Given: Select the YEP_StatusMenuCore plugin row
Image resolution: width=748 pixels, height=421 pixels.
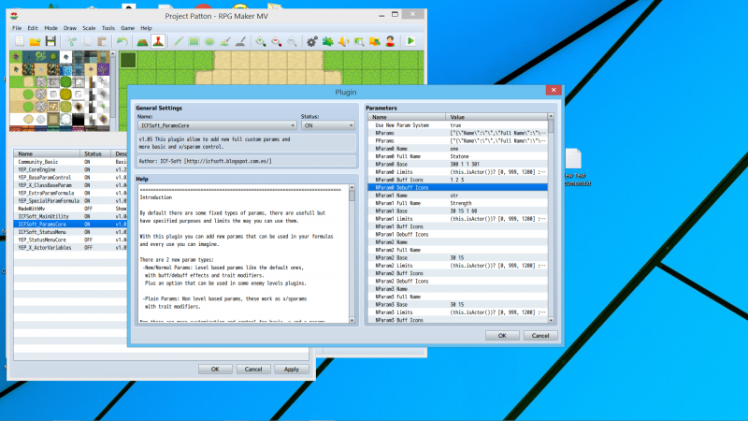Looking at the screenshot, I should coord(71,240).
